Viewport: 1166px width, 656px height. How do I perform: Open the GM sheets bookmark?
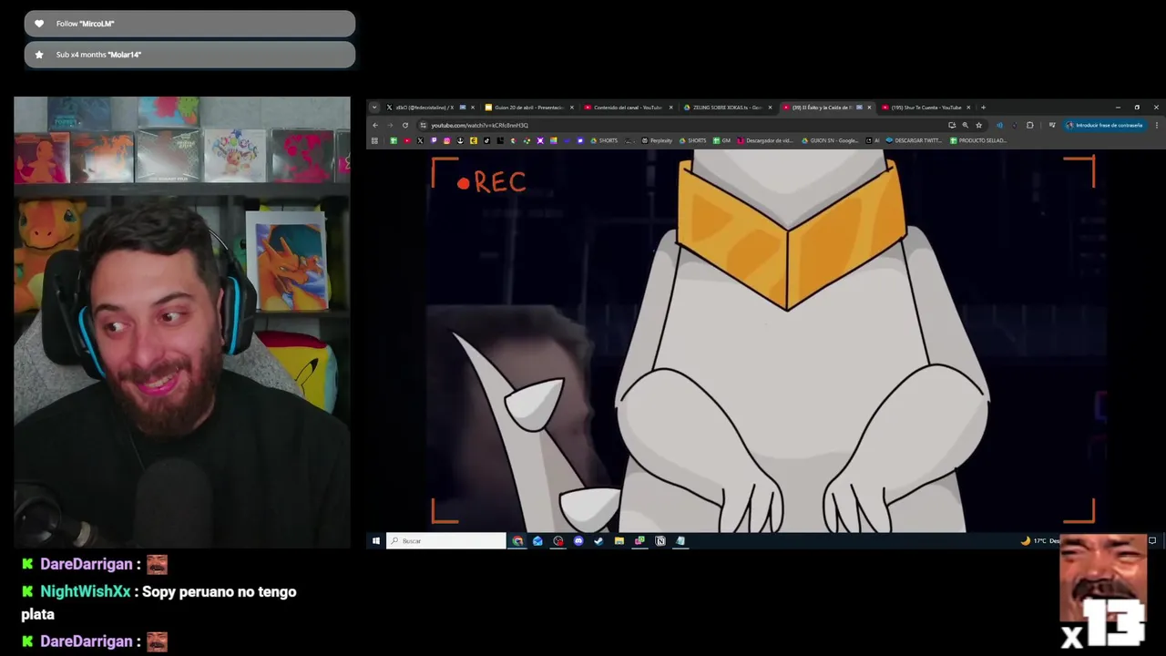721,140
